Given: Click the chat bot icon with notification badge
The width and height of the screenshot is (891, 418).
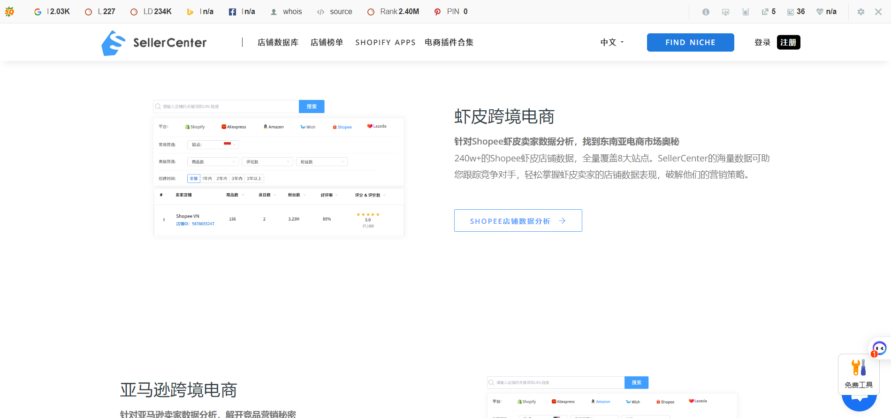Looking at the screenshot, I should (x=879, y=349).
